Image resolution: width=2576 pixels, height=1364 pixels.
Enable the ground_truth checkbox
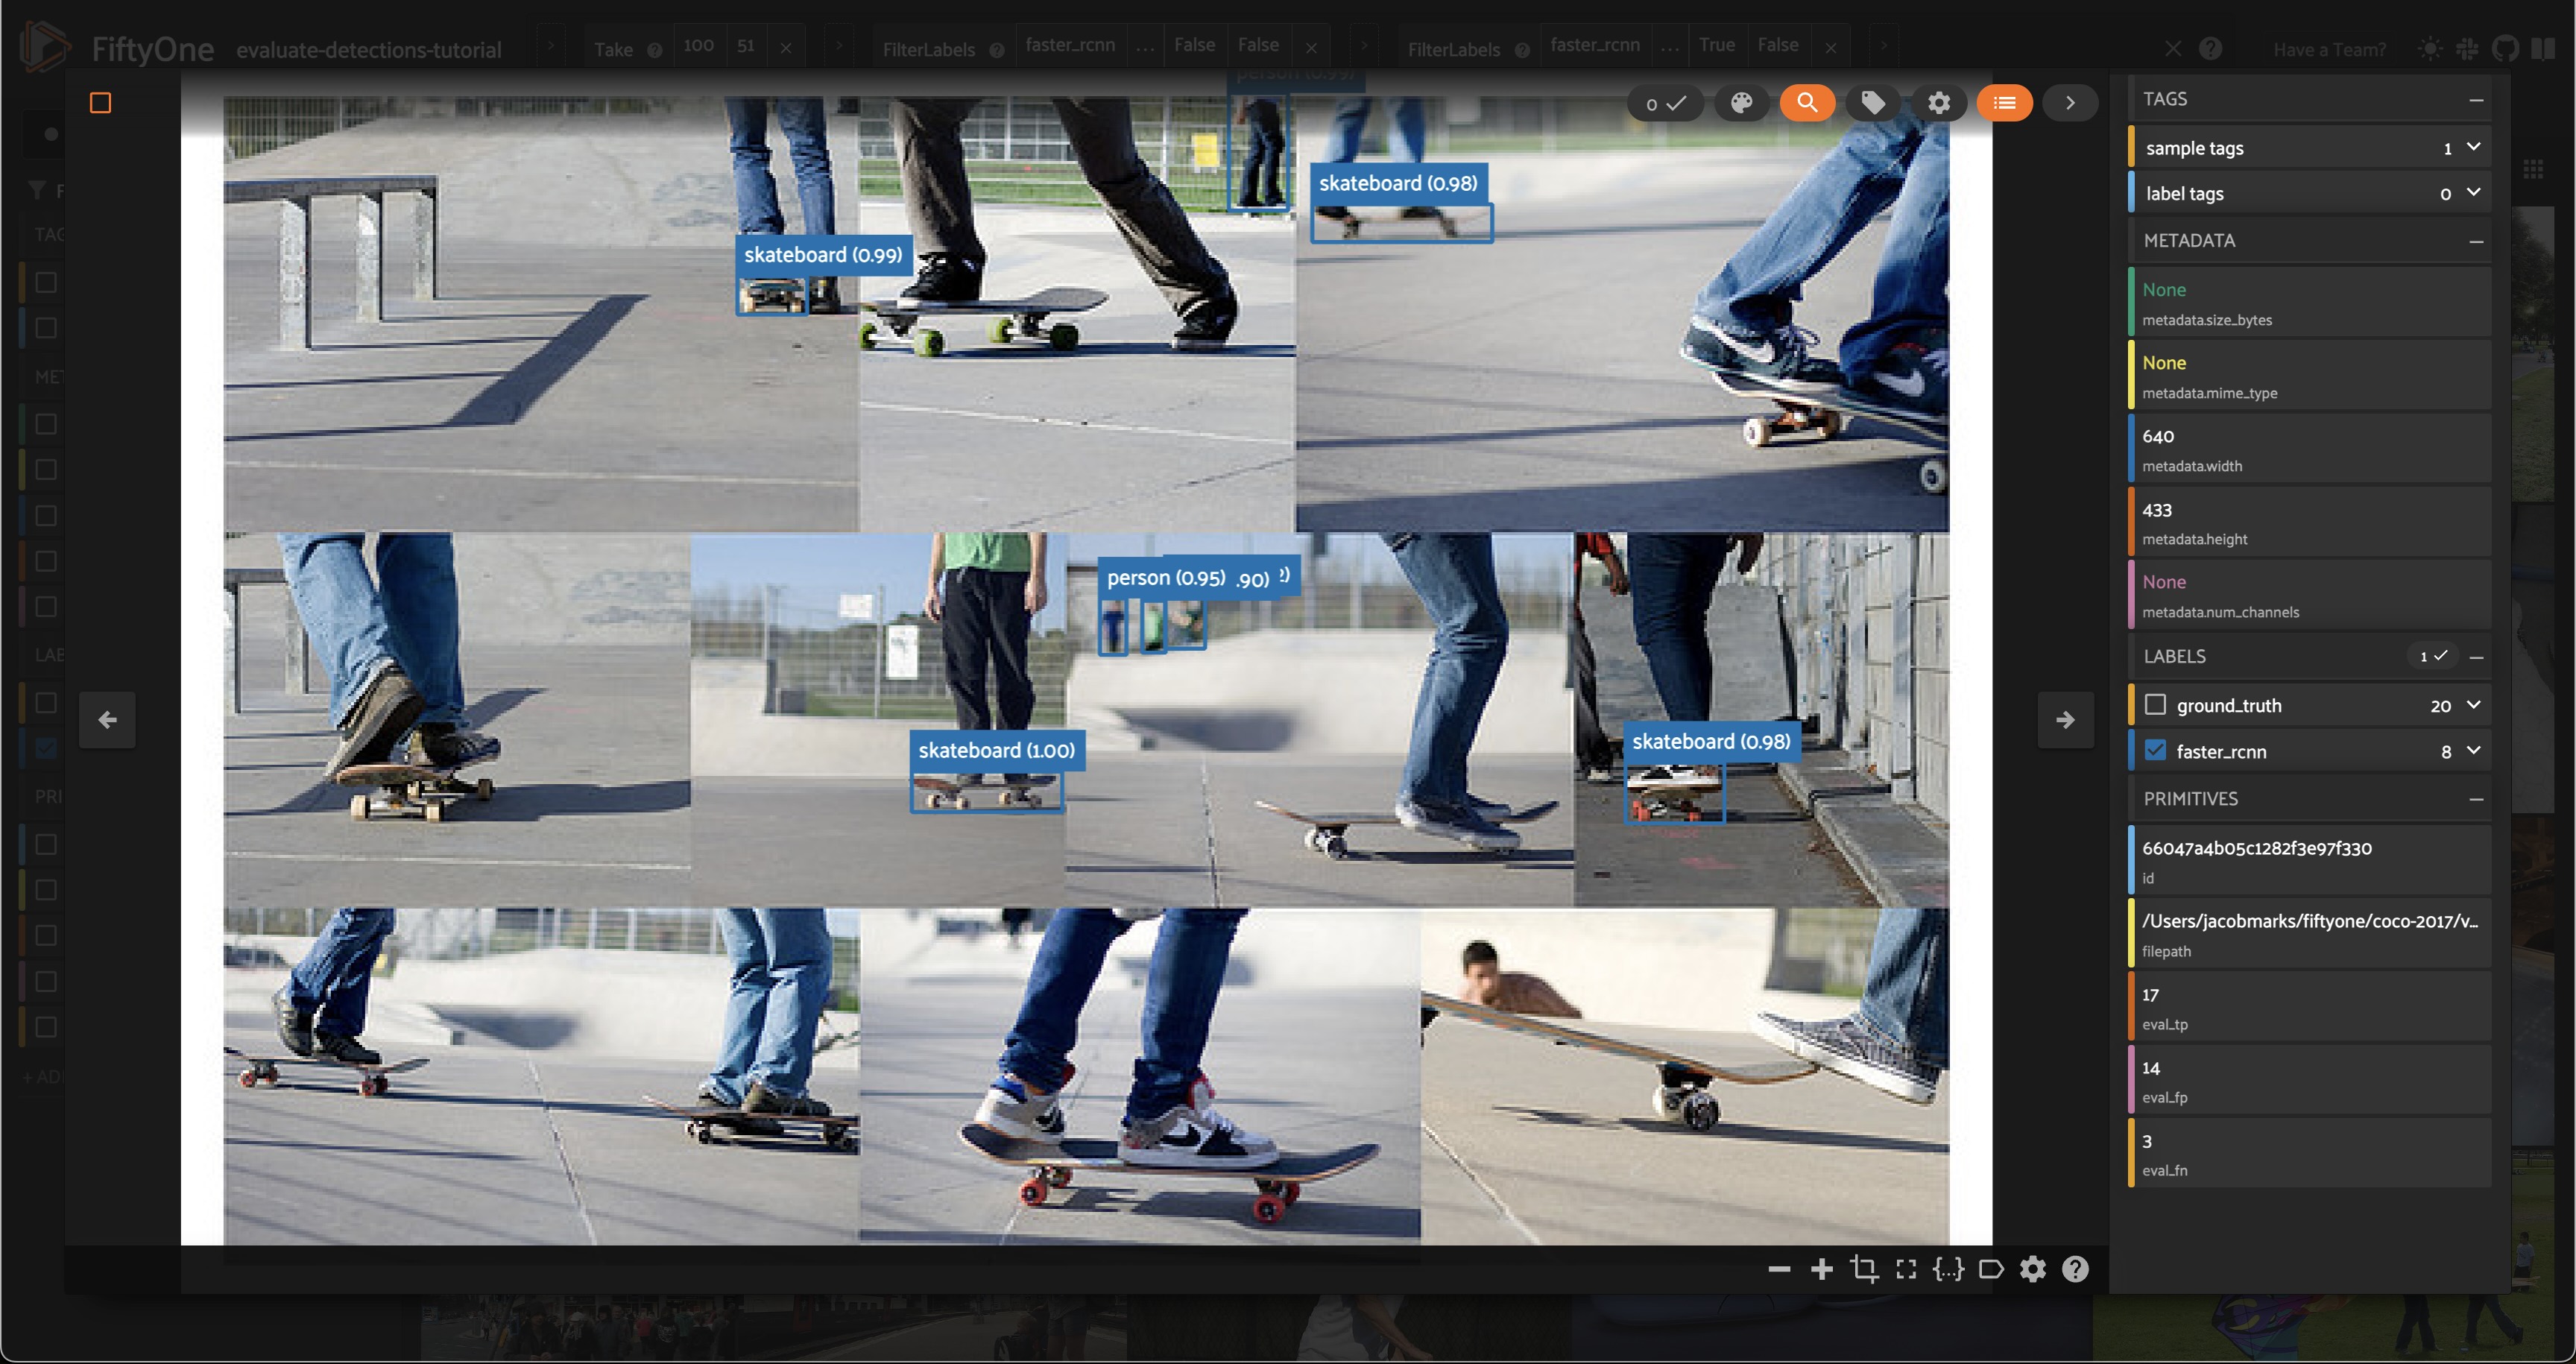pos(2155,705)
